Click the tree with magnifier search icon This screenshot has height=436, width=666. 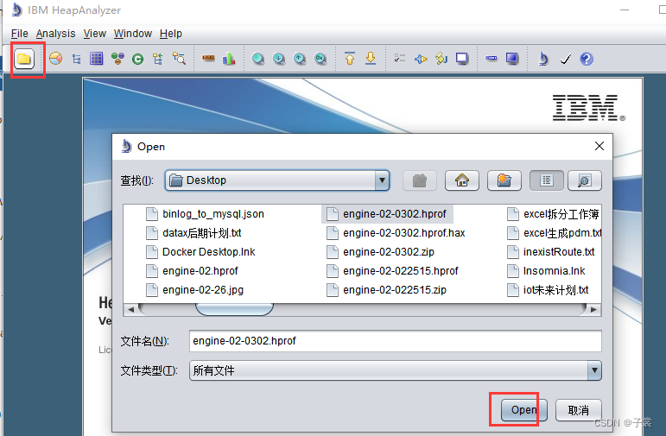[x=179, y=59]
